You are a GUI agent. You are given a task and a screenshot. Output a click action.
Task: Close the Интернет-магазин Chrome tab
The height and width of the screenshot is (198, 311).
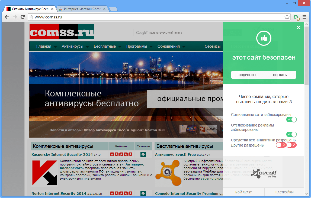tap(104, 9)
